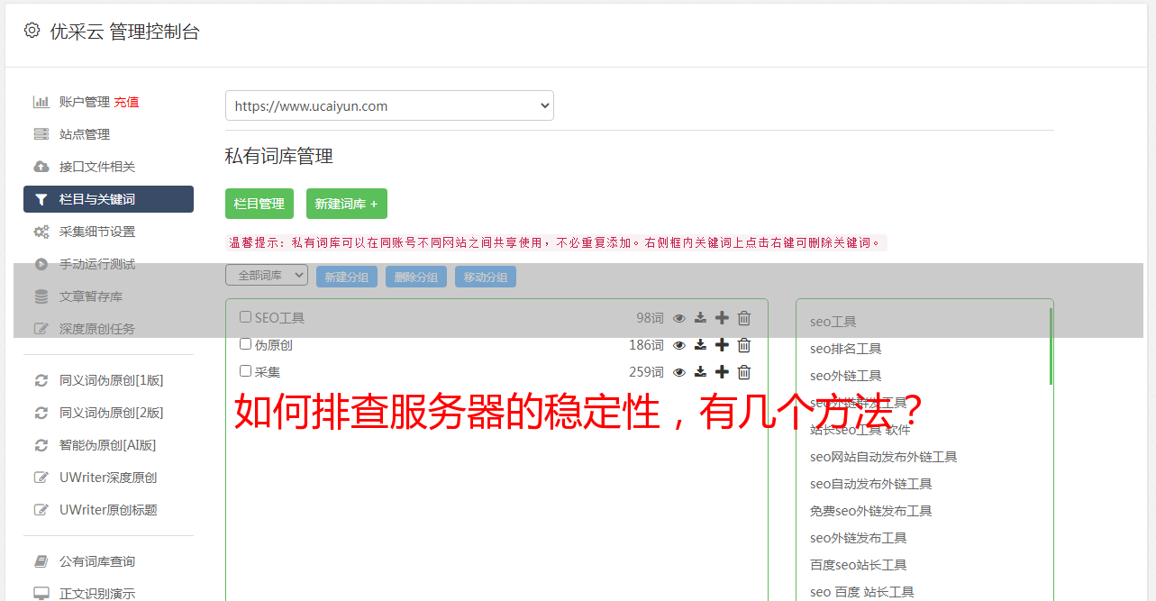Click the book icon beside 公有词库查询
This screenshot has width=1156, height=601.
coord(41,561)
